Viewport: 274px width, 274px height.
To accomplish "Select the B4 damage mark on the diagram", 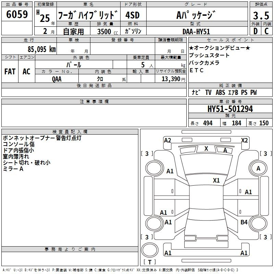I will pos(244,222).
